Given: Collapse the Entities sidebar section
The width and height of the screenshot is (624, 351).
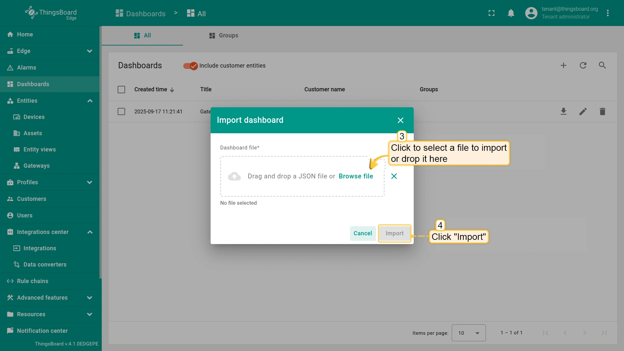Looking at the screenshot, I should [x=90, y=101].
